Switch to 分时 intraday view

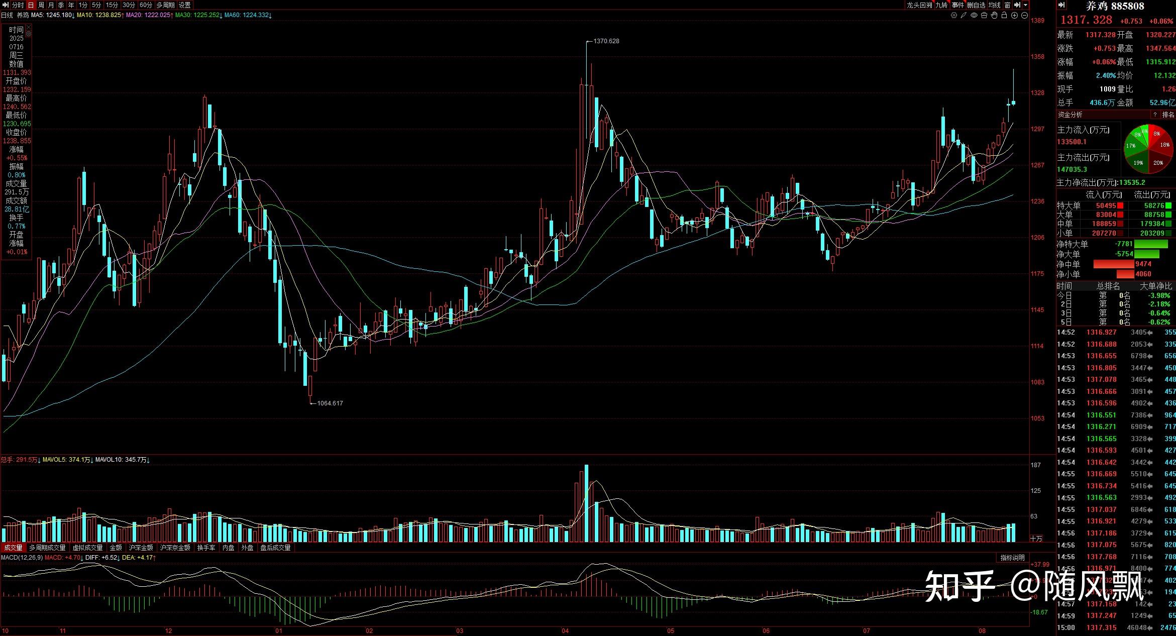tap(18, 5)
